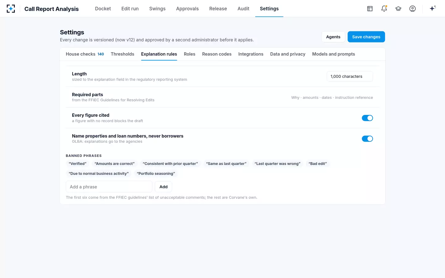
Task: Click the Add phrase button
Action: (x=163, y=187)
